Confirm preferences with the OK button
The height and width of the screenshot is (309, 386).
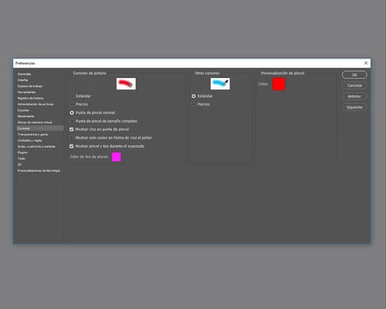point(354,75)
